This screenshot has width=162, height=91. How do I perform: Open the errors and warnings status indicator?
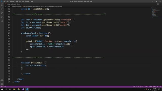[3, 87]
